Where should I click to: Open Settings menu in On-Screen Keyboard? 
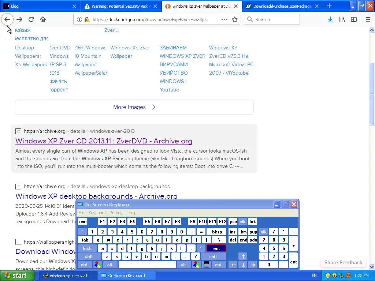pyautogui.click(x=117, y=213)
